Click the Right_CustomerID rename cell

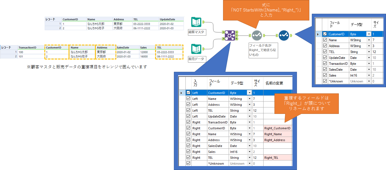coord(277,128)
